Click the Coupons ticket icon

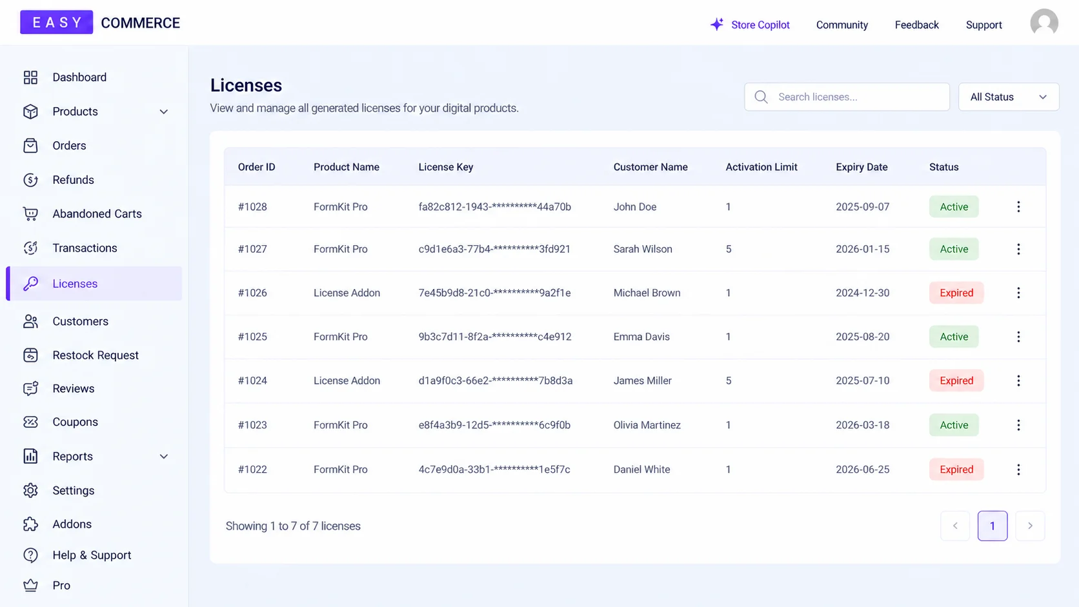tap(30, 422)
